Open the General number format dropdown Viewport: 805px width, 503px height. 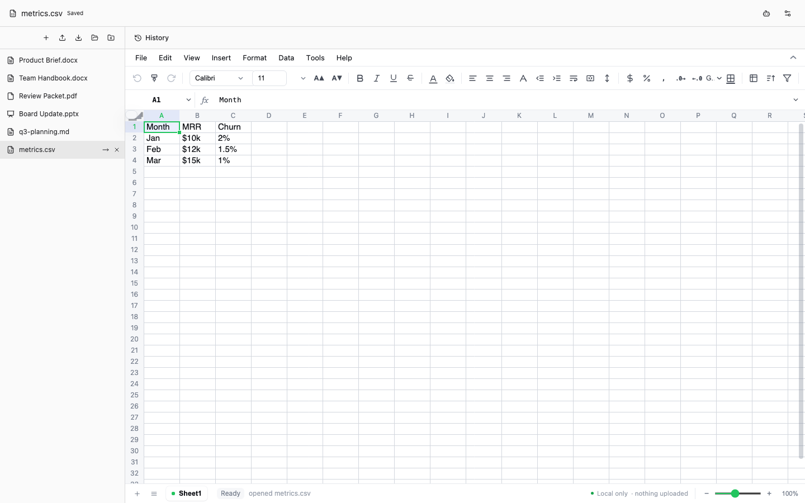click(x=714, y=78)
